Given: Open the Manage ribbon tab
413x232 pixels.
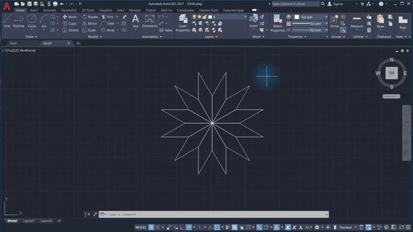Looking at the screenshot, I should [135, 10].
